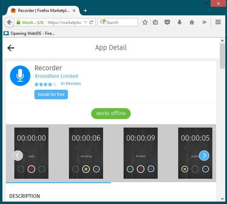Expand more toolbar tools chevron

204,22
